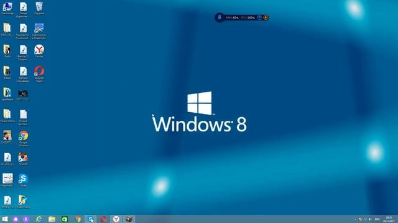Select the portrait photo thumbnail file
This screenshot has height=223, width=398.
pyautogui.click(x=7, y=138)
